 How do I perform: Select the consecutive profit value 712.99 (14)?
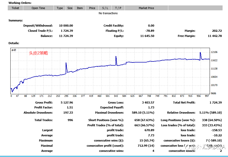pyautogui.click(x=146, y=146)
